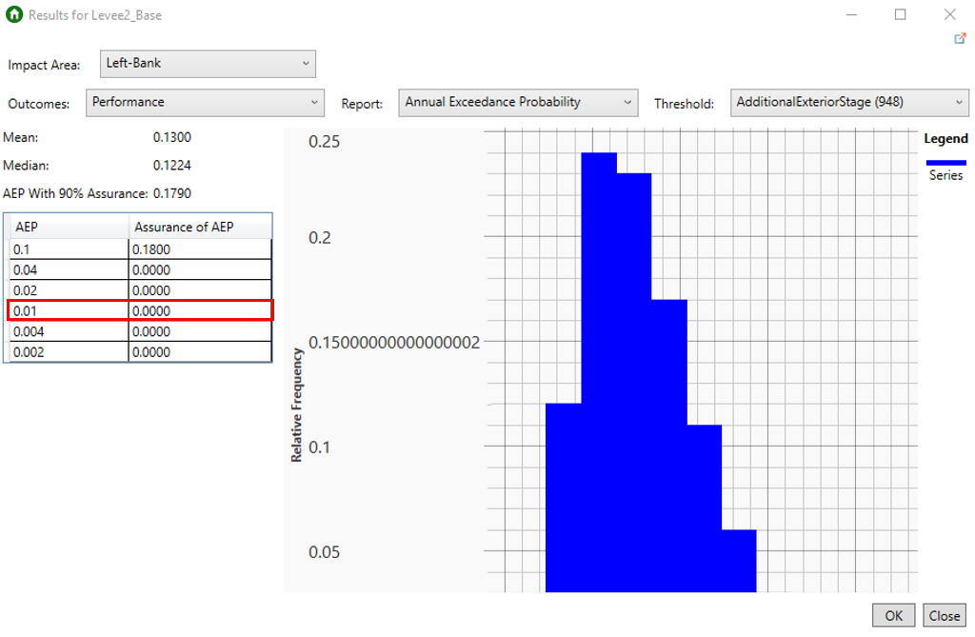
Task: Close the window using the title bar X
Action: click(949, 15)
